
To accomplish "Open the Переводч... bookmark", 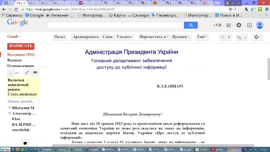I will 165,15.
